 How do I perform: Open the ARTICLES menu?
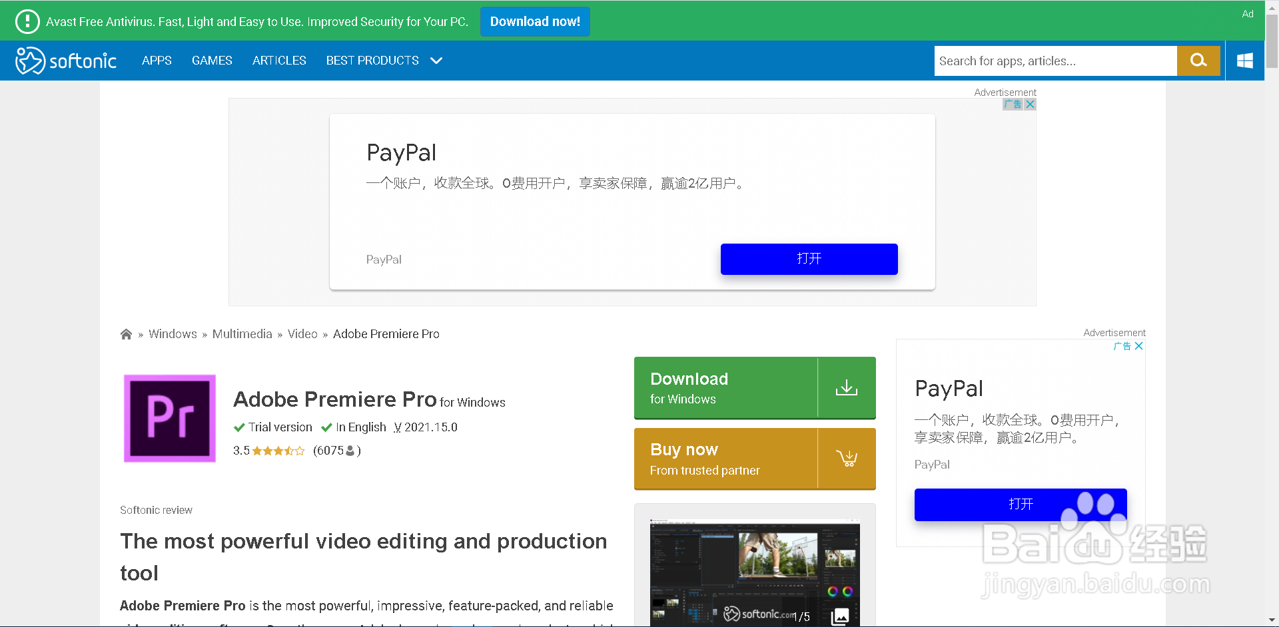279,61
